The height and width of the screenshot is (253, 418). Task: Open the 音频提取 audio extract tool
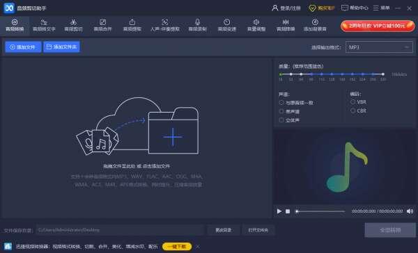[132, 25]
